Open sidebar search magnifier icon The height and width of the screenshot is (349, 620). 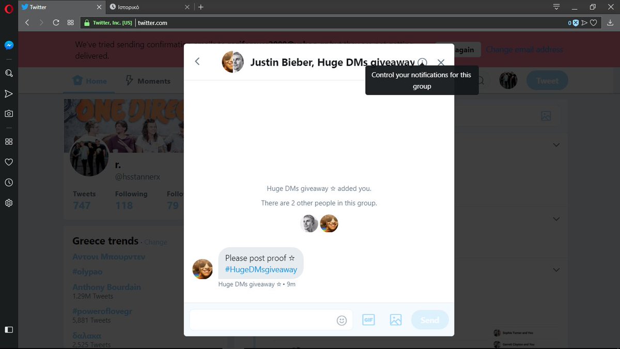pos(9,73)
